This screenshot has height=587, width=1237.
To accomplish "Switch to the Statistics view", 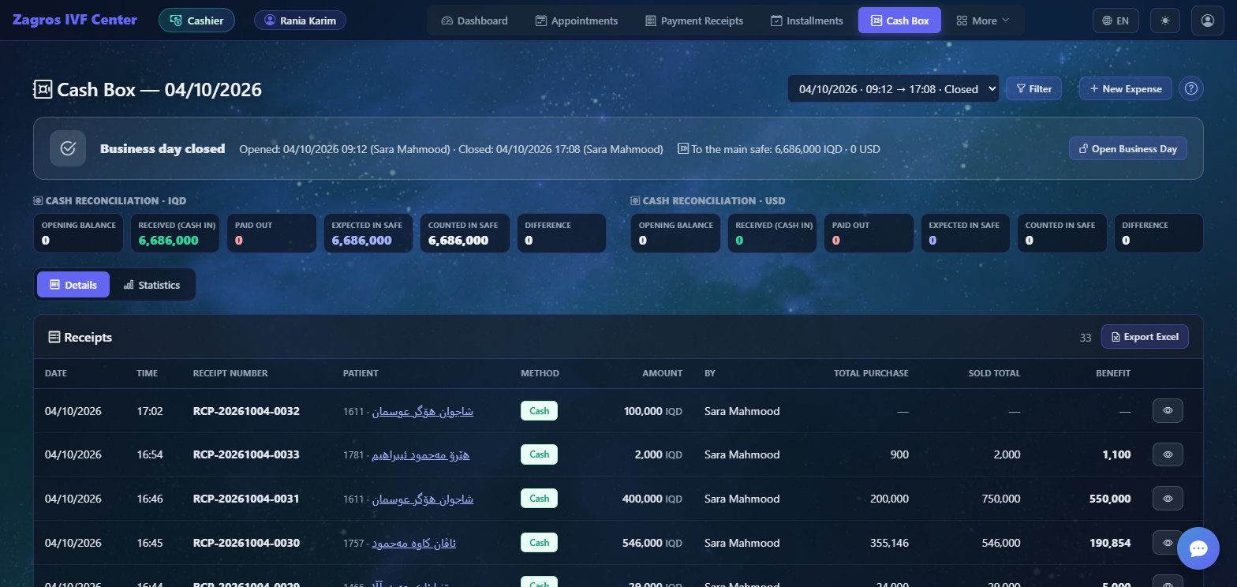I will 151,285.
